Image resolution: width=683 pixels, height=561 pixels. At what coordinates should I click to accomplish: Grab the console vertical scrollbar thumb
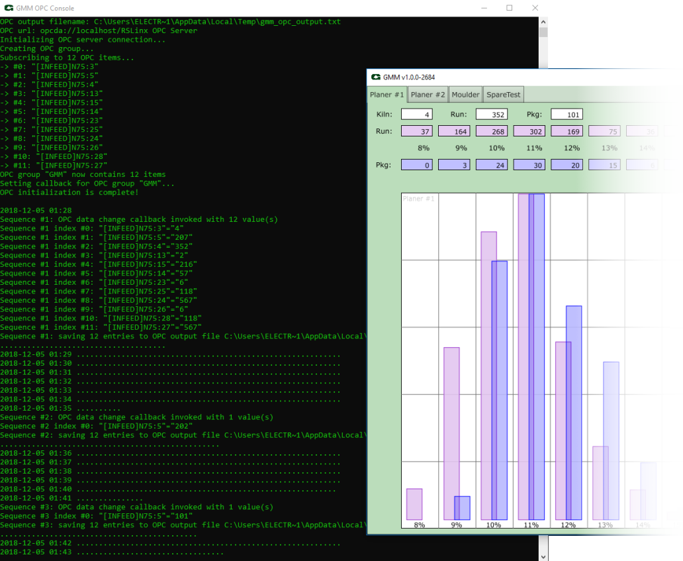pos(543,32)
